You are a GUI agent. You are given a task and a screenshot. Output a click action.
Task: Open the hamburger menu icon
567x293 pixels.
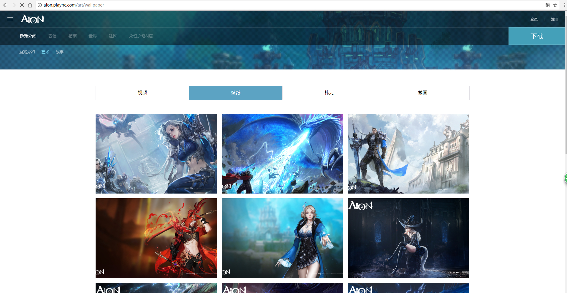[10, 19]
